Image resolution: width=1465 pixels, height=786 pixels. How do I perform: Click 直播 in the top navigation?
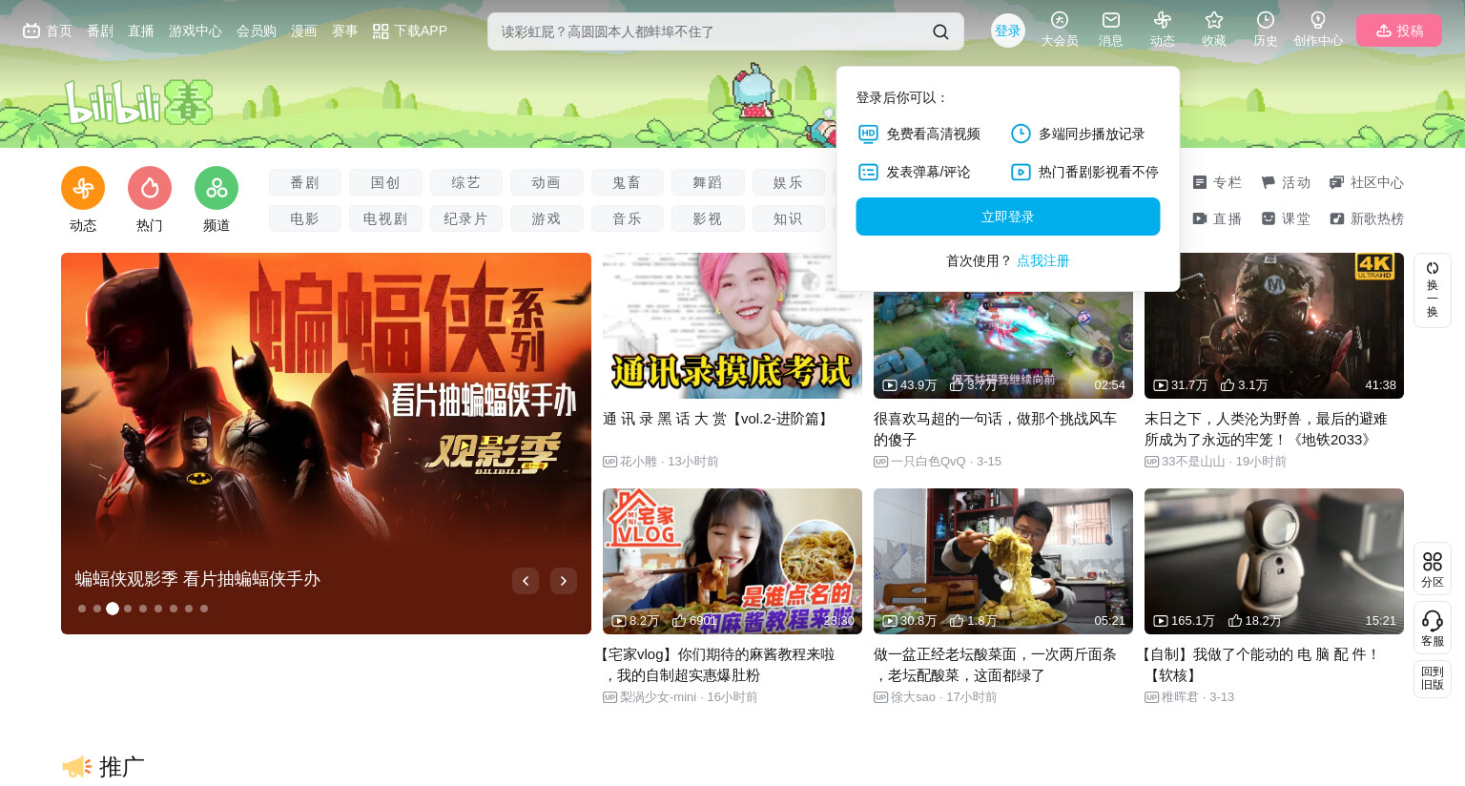tap(141, 31)
